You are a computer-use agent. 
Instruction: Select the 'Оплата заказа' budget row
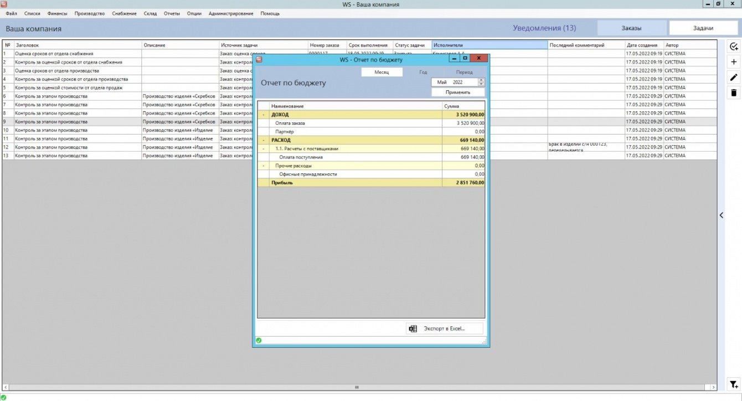pyautogui.click(x=372, y=123)
